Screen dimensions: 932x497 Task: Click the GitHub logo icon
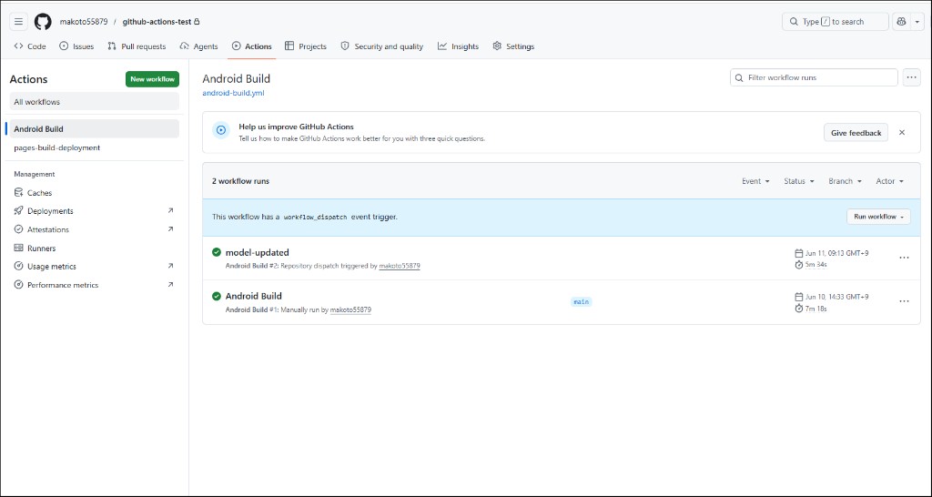tap(43, 22)
